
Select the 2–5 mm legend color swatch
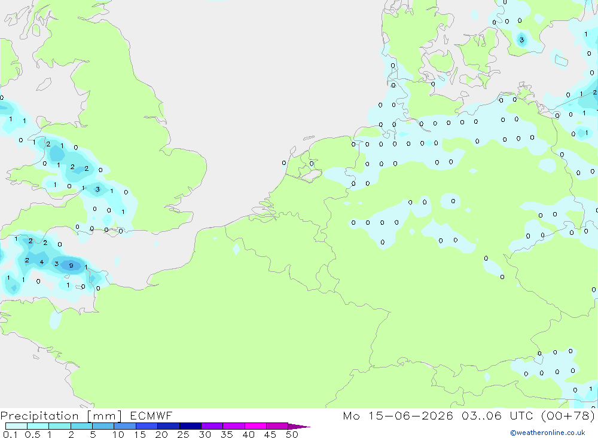click(x=81, y=426)
